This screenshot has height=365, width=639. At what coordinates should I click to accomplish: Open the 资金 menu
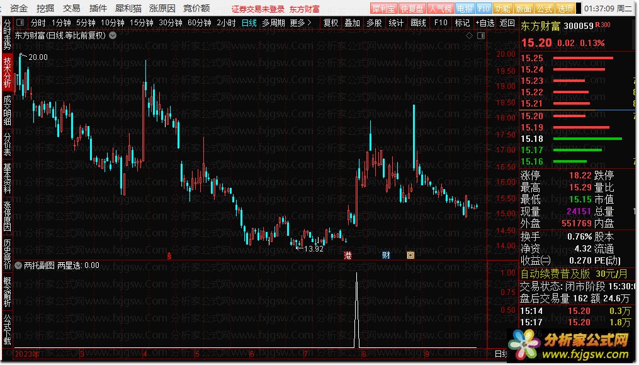19,8
